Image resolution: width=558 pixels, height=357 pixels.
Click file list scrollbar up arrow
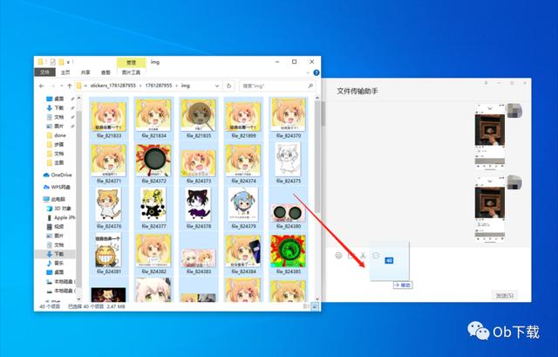pos(317,97)
